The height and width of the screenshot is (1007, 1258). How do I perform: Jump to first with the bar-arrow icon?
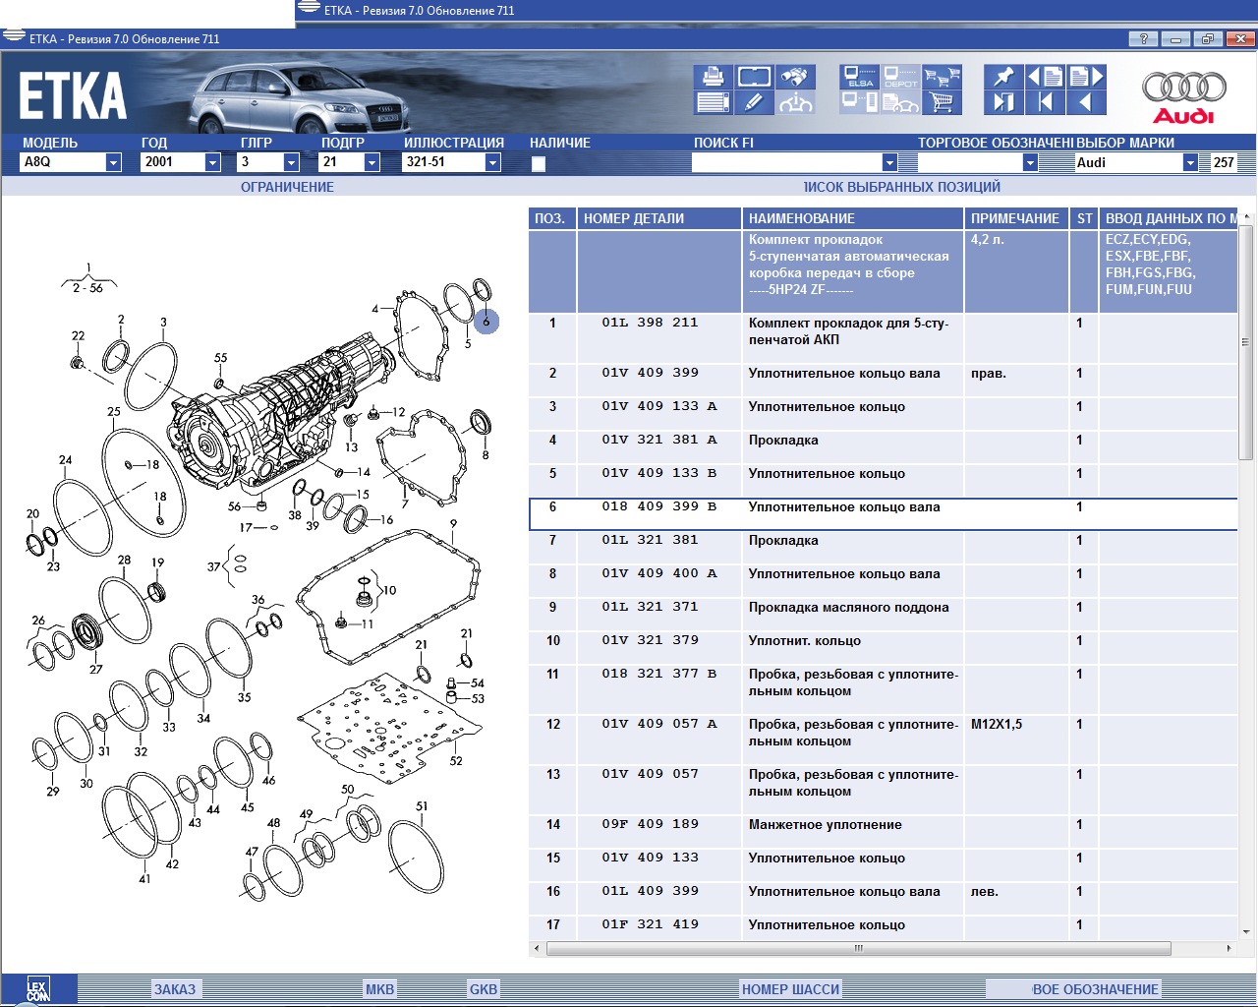click(1045, 101)
